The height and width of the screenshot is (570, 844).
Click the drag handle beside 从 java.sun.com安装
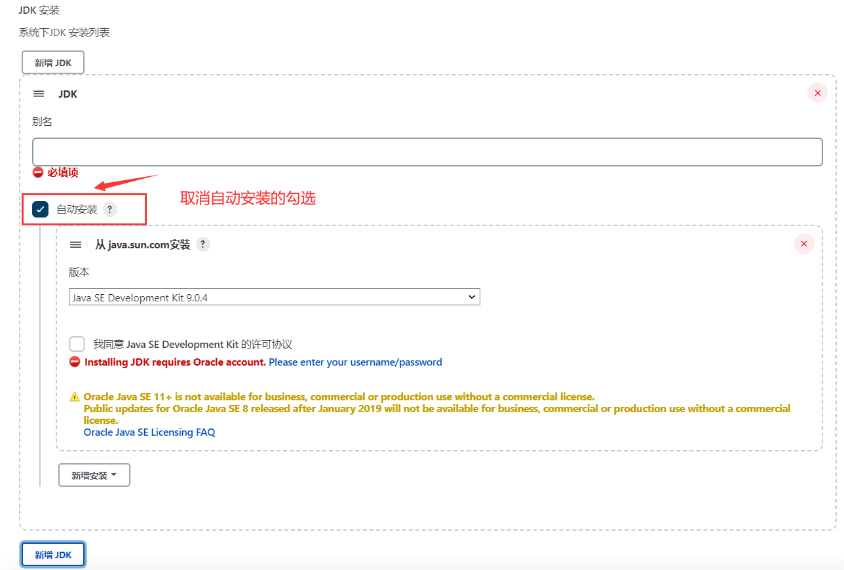coord(76,244)
